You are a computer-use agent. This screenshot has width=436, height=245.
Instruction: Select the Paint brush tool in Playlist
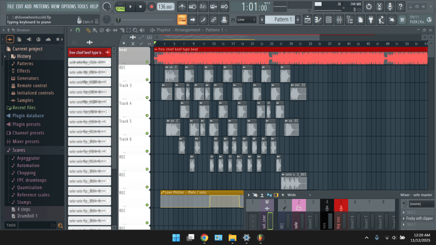tap(95, 30)
